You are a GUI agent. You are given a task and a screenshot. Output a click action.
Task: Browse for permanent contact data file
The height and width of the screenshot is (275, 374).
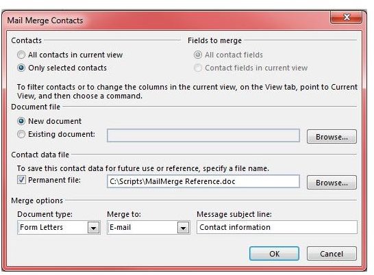point(332,183)
